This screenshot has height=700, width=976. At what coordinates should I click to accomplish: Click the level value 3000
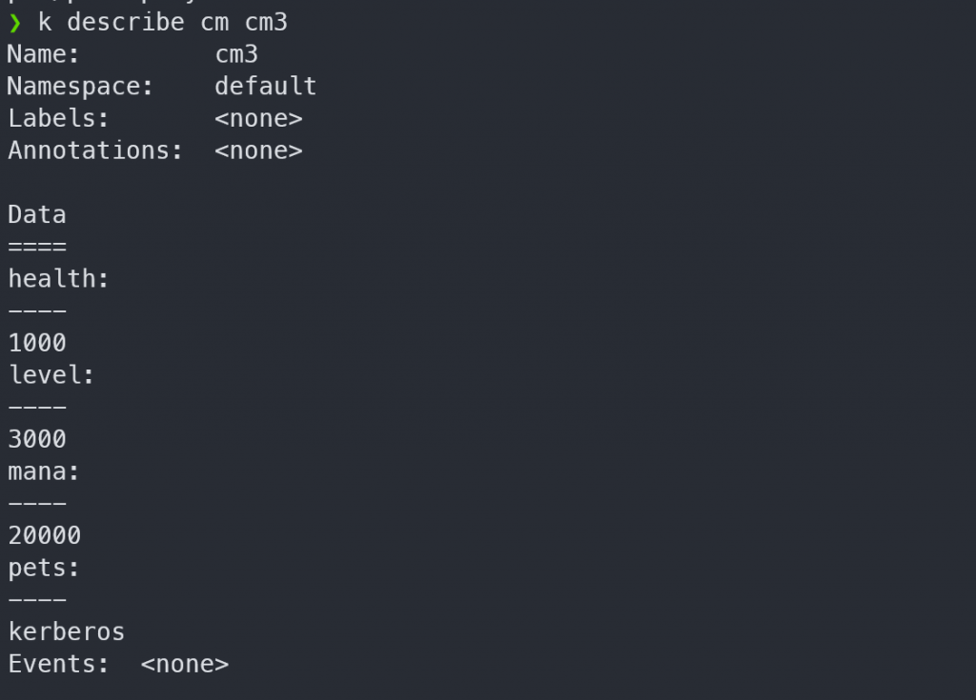coord(37,439)
